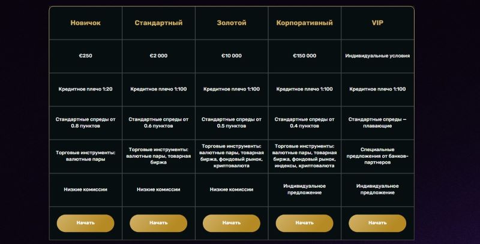Screen dimensions: 480x244
Task: Select the плавающие spreads cell
Action: pos(377,123)
